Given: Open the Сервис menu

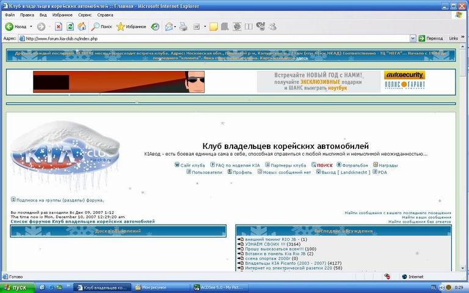Looking at the screenshot, I should [x=85, y=14].
